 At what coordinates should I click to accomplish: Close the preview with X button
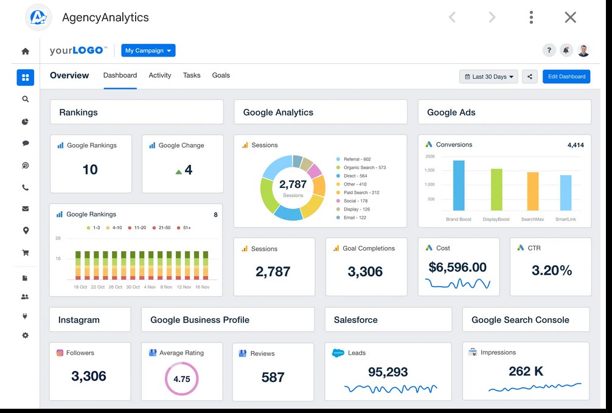[x=570, y=17]
